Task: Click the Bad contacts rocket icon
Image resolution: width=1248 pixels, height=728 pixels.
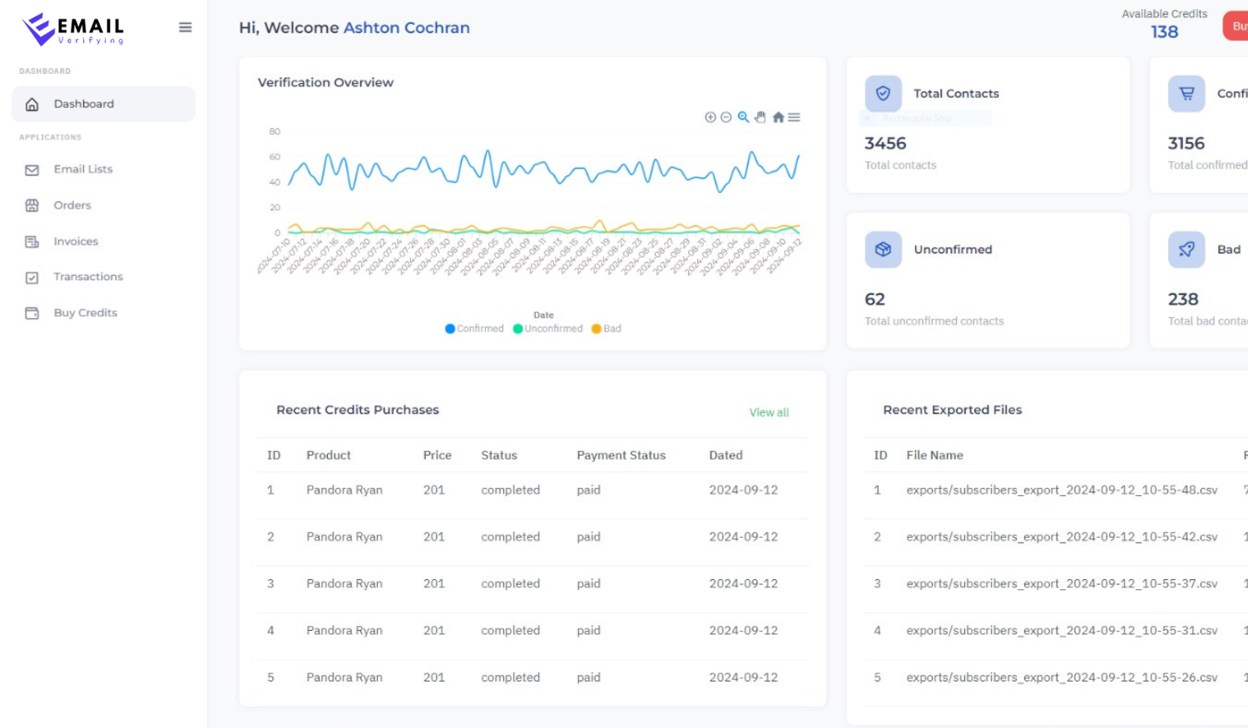Action: (1186, 249)
